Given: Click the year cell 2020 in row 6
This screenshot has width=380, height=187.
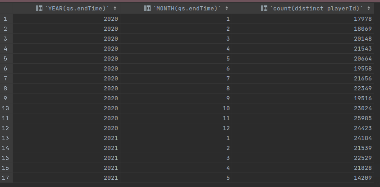Looking at the screenshot, I should pyautogui.click(x=66, y=69).
